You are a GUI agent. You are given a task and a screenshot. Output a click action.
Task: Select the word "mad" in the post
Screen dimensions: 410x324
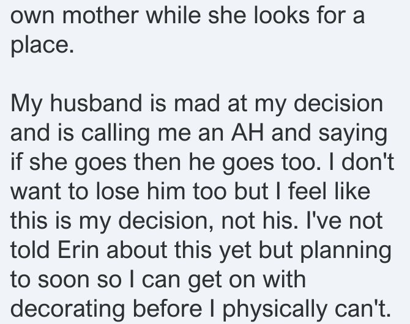point(196,103)
